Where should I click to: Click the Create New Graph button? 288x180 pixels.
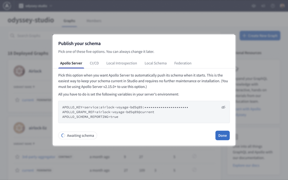tap(260, 35)
